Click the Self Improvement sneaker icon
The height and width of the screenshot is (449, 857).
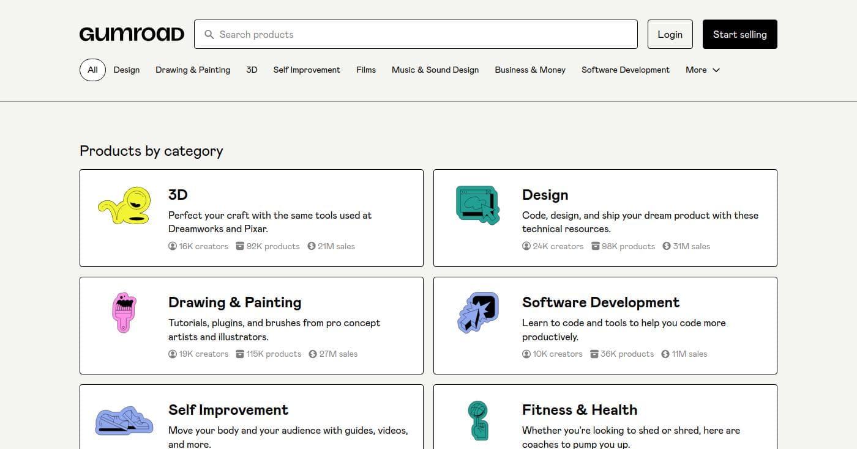pos(124,420)
